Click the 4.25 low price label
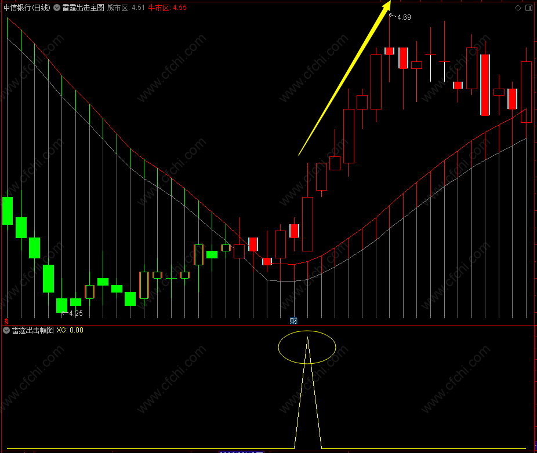Screen dimensions: 537x453 click(x=76, y=313)
